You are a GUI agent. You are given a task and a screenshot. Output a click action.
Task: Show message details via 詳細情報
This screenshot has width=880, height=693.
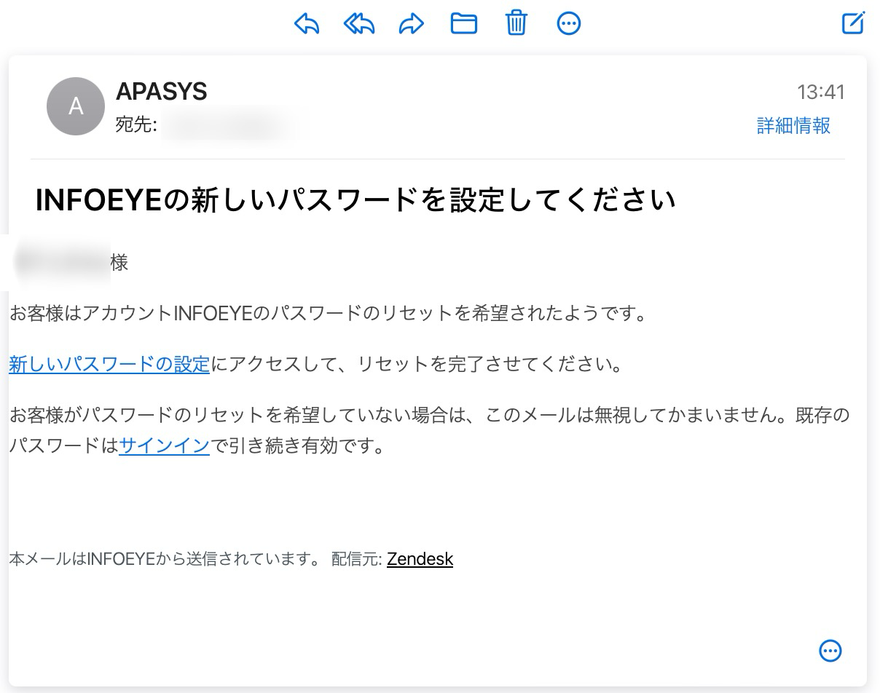tap(793, 125)
